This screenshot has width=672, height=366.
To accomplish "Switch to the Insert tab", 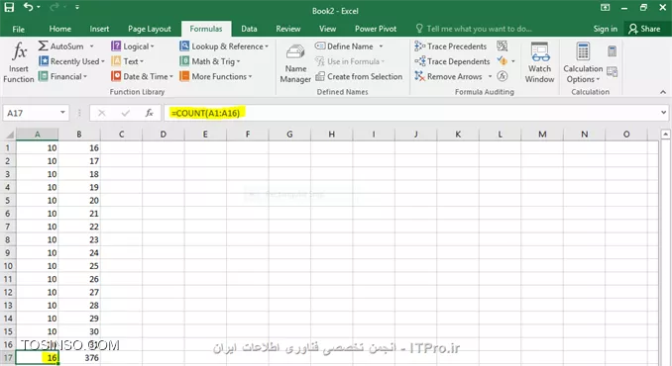I will 99,29.
